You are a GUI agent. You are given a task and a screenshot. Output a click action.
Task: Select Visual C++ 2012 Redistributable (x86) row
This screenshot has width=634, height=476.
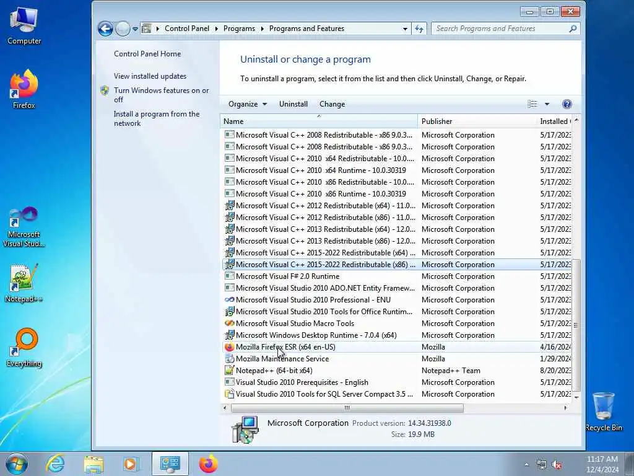pos(397,218)
